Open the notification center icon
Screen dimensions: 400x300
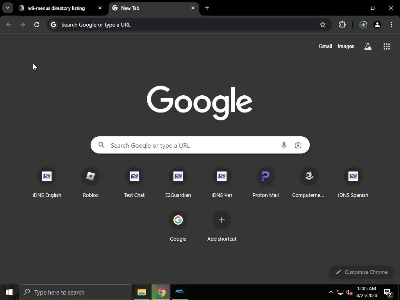[x=387, y=292]
